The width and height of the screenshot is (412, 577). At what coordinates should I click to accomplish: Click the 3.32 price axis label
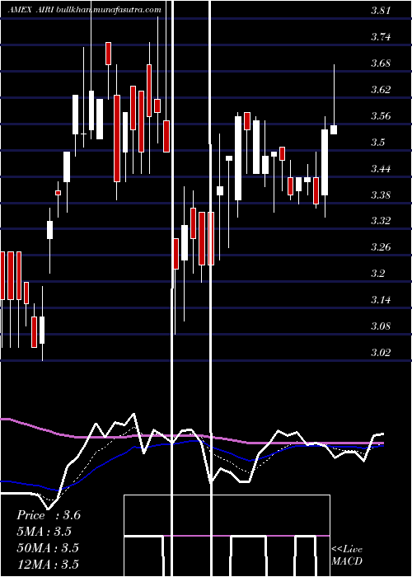coord(381,221)
